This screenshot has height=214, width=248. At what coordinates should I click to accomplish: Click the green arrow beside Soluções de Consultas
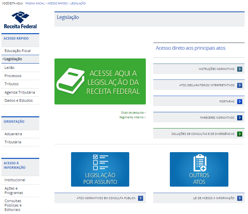(x=240, y=134)
